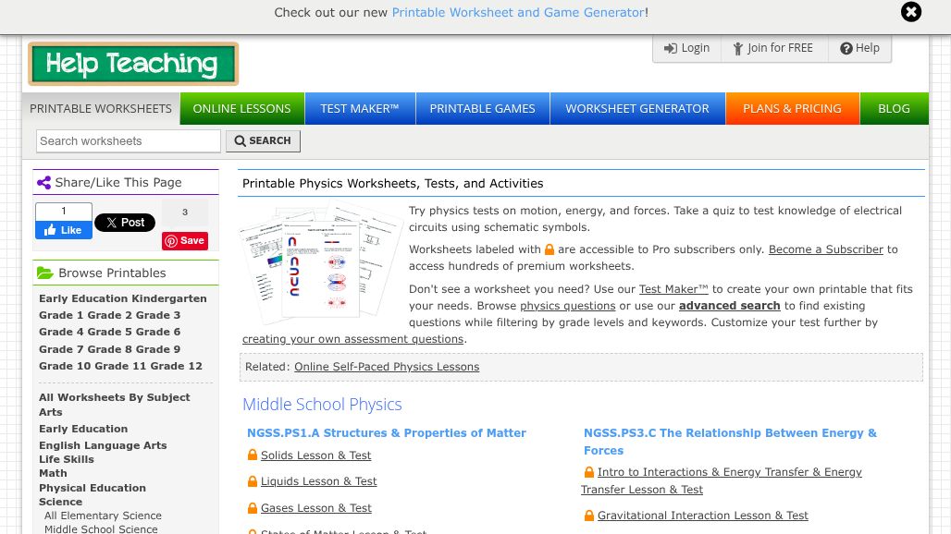Switch to Test Maker tab
Viewport: 951px width, 534px height.
pyautogui.click(x=359, y=108)
